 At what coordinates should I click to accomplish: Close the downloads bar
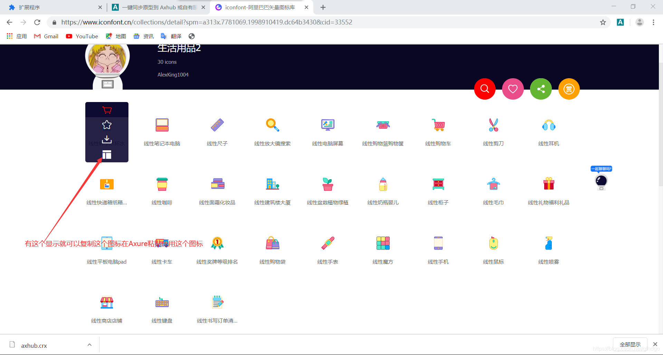655,344
